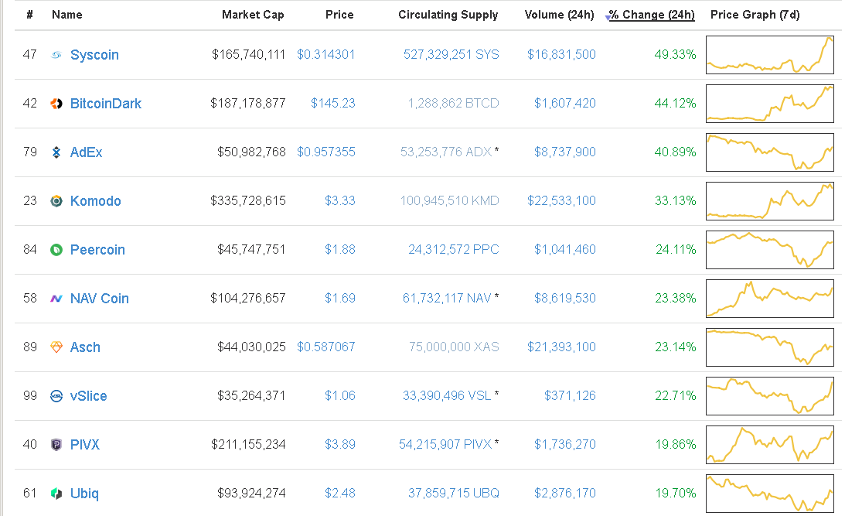
Task: Open AdEx 7-day price graph
Action: [769, 152]
